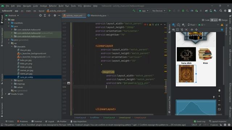Open the Android project view dropdown
Screen dimensions: 232x130
point(12,16)
